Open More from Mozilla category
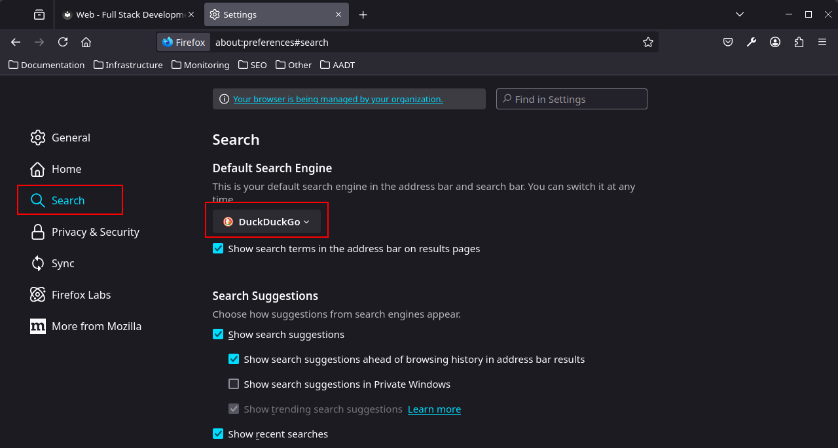The width and height of the screenshot is (838, 448). [x=86, y=326]
